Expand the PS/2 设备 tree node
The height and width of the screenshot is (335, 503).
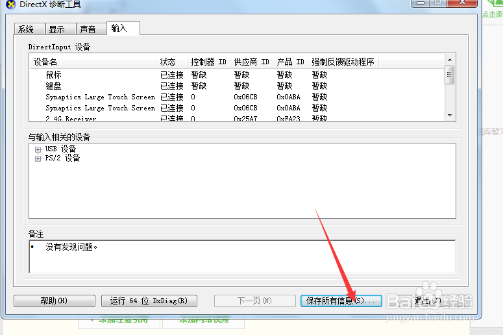coord(38,158)
